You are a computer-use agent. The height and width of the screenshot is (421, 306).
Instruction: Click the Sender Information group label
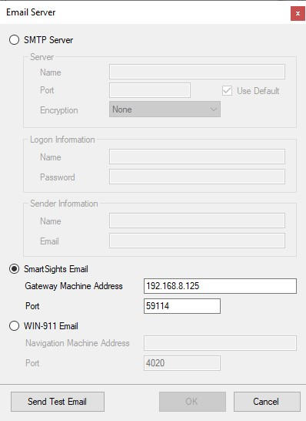[x=64, y=204]
